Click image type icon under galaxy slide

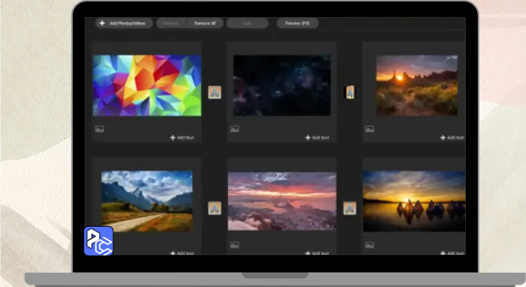pos(235,129)
